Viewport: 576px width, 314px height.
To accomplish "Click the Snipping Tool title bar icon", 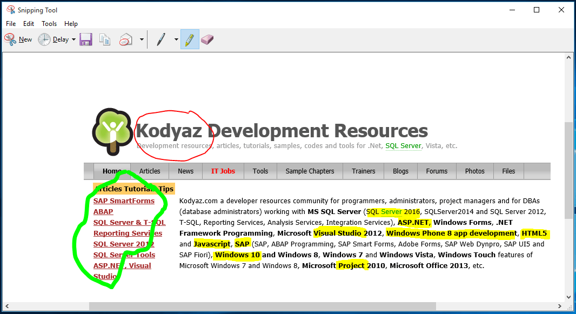I will pyautogui.click(x=11, y=10).
